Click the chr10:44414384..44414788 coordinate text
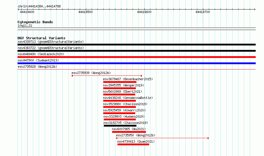The height and width of the screenshot is (156, 264). tap(39, 7)
